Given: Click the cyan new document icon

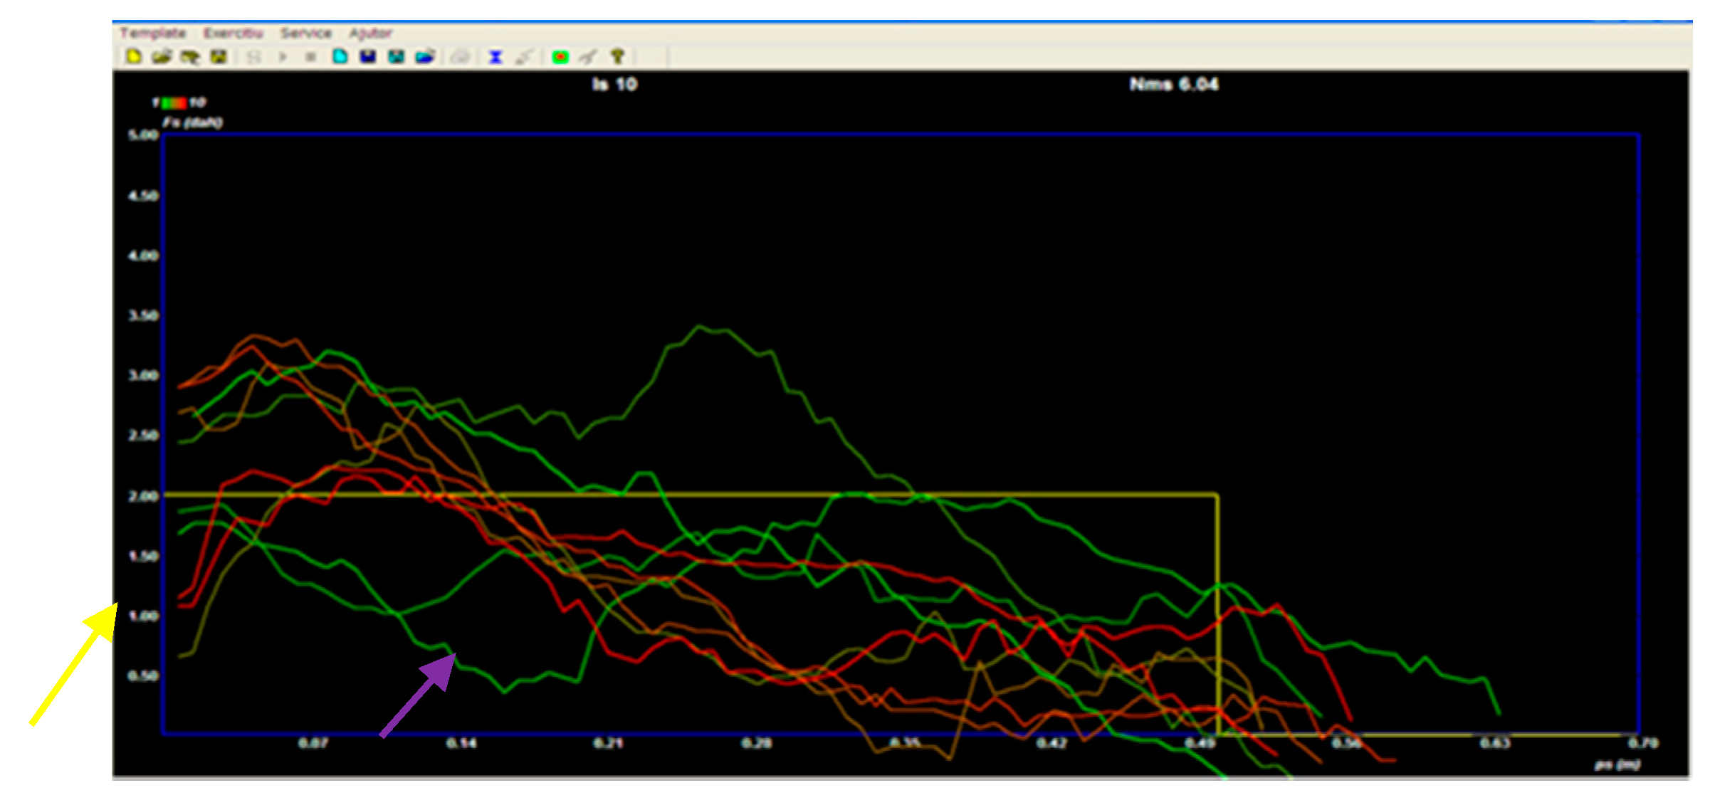Looking at the screenshot, I should [x=340, y=56].
